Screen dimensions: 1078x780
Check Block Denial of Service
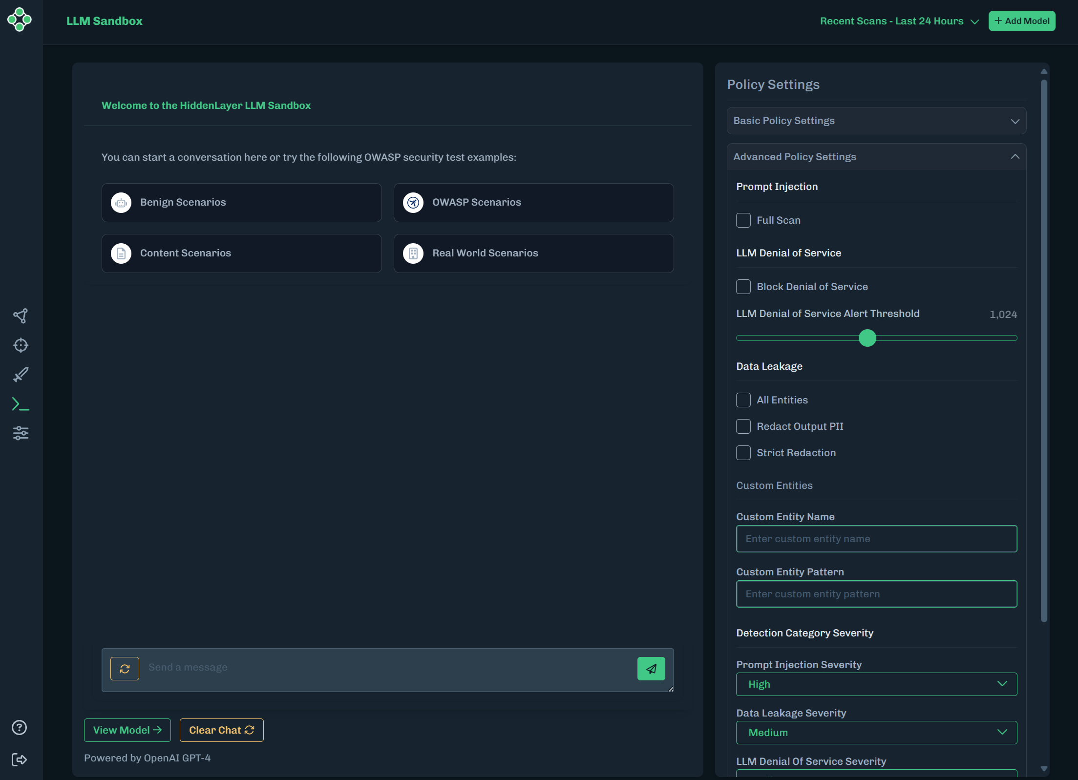tap(743, 287)
